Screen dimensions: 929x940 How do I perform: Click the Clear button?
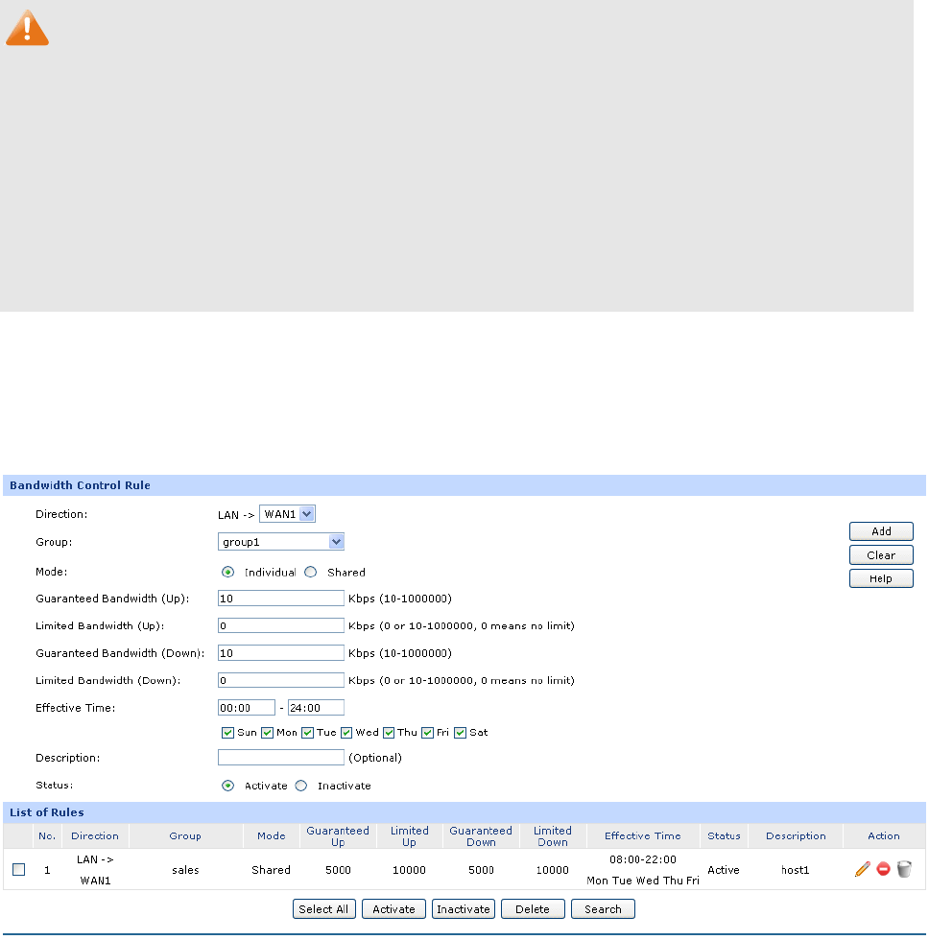coord(881,555)
